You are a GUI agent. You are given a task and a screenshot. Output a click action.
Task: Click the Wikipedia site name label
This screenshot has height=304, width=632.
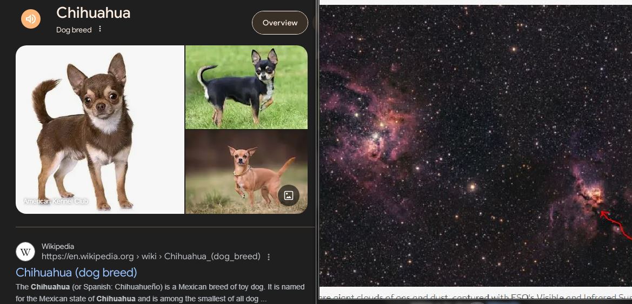point(58,246)
